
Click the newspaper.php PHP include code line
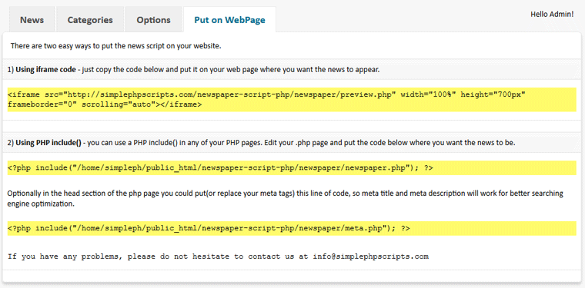tap(292, 168)
